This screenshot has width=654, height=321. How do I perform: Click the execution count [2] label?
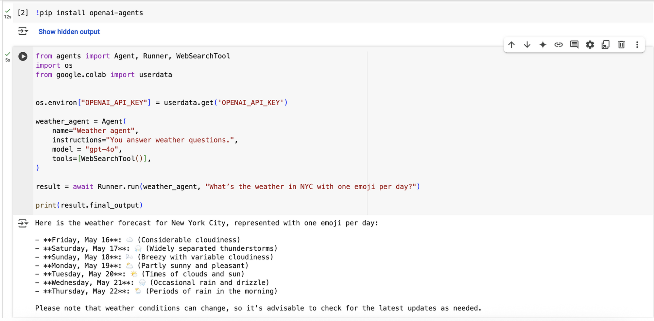(23, 13)
